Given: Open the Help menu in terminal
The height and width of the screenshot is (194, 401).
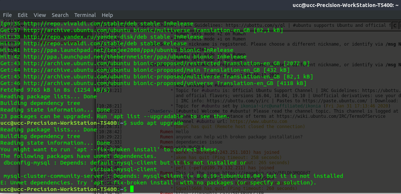Looking at the screenshot, I should pyautogui.click(x=107, y=15).
